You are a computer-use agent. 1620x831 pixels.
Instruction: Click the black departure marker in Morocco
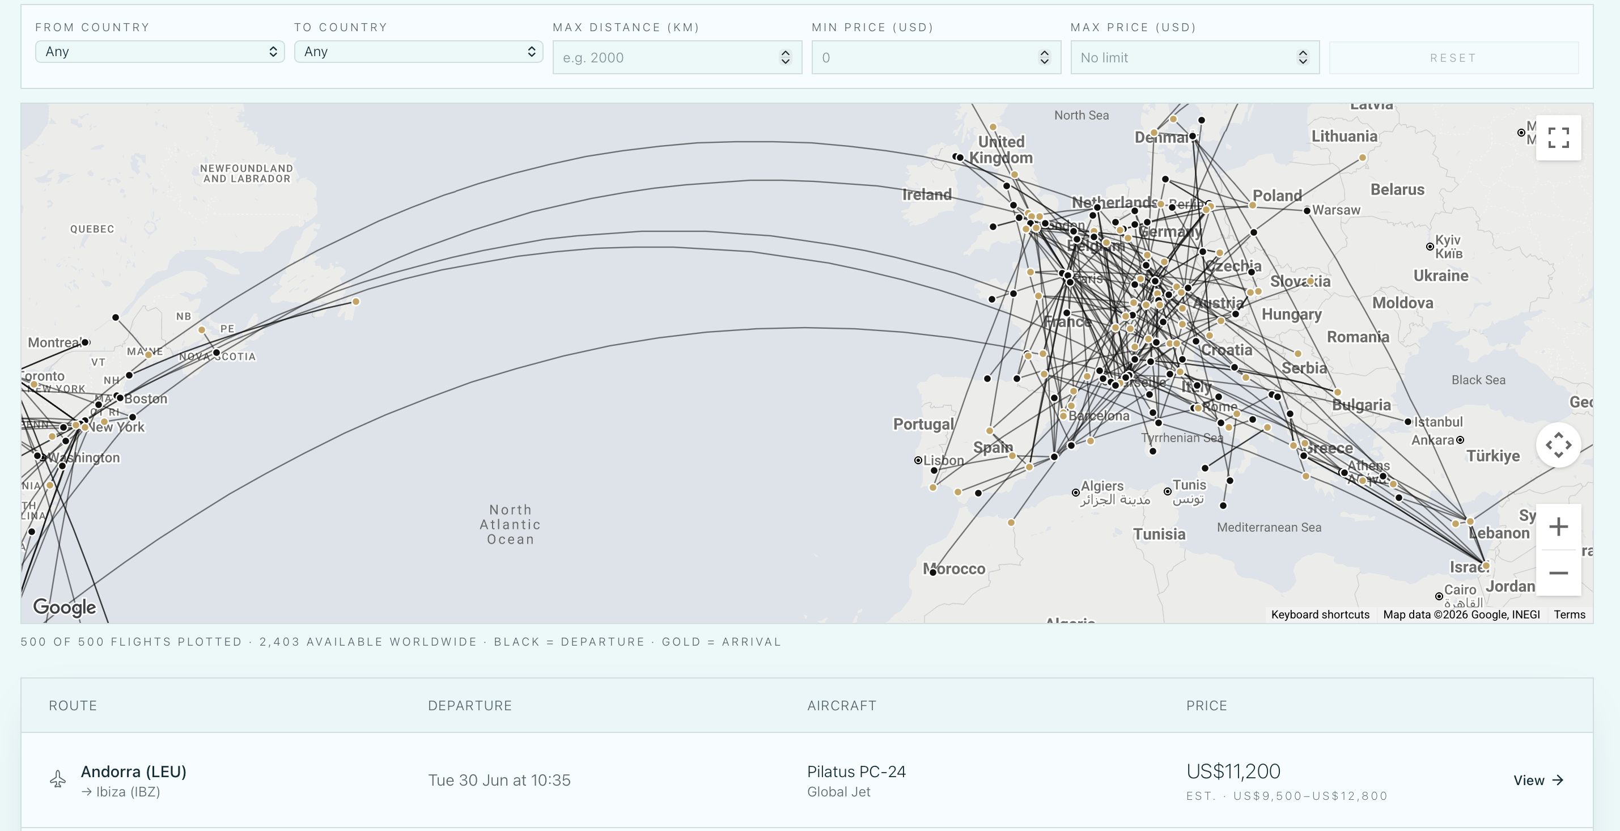[932, 572]
